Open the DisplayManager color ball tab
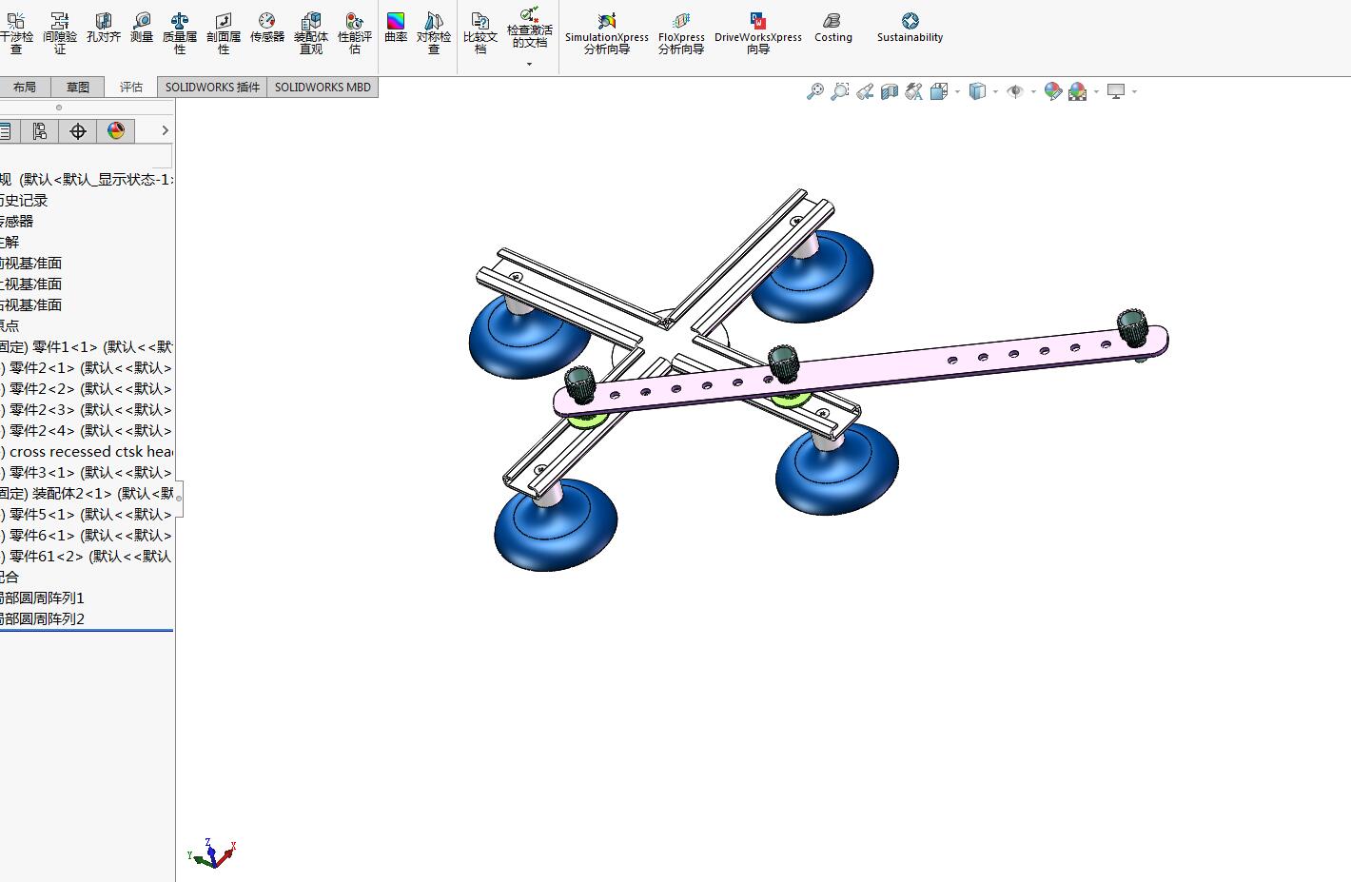 point(116,131)
